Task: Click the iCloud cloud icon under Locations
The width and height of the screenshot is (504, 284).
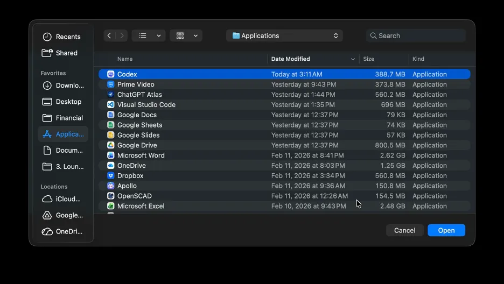Action: [47, 199]
